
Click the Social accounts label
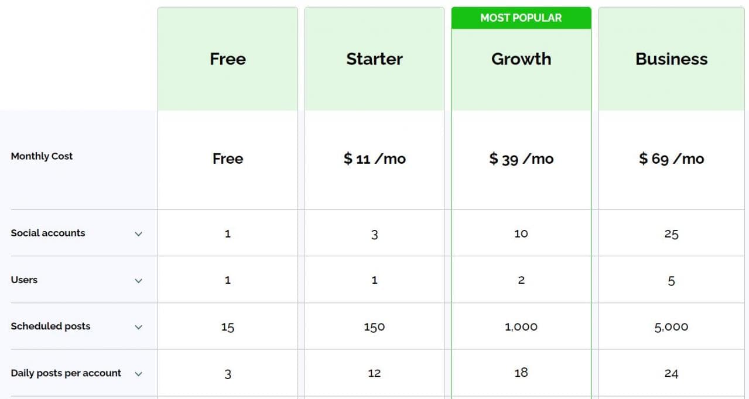coord(48,233)
